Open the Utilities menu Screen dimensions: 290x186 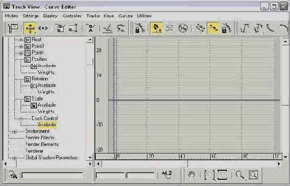click(x=144, y=16)
